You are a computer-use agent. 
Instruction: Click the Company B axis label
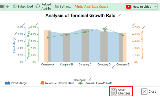tap(66, 64)
